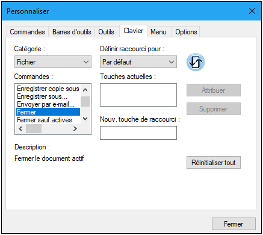This screenshot has height=235, width=263.
Task: Open the Catégorie dropdown showing Fichier
Action: coord(53,62)
